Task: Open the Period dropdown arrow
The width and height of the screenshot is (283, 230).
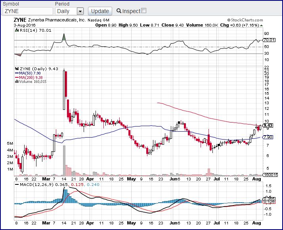Action: pos(80,11)
